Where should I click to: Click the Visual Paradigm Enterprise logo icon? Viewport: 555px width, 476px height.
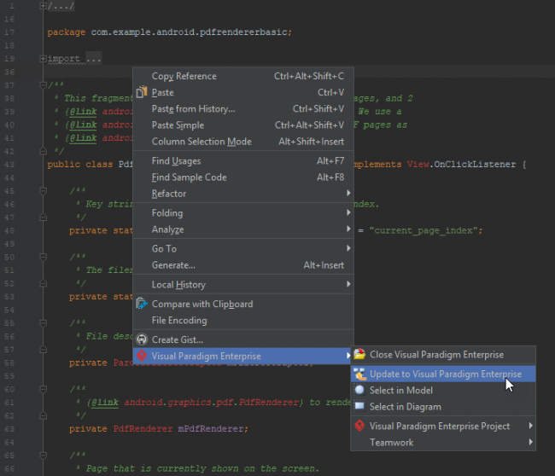[143, 356]
